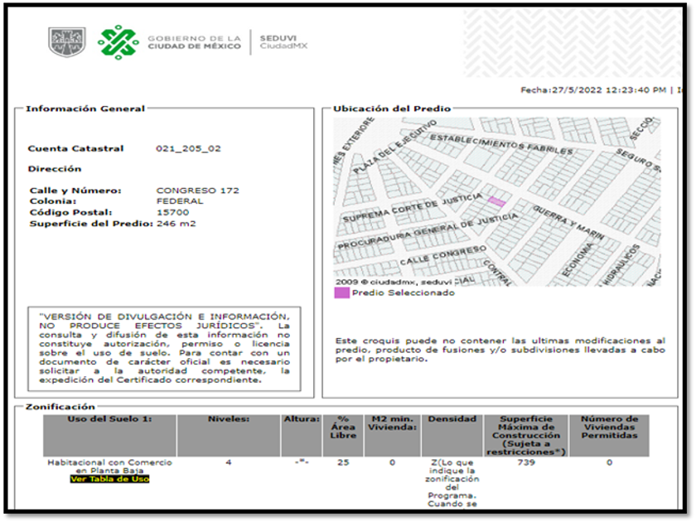The height and width of the screenshot is (522, 696).
Task: Click map label 'ESTABLECIMIENTOS FABRILES'
Action: [x=501, y=144]
